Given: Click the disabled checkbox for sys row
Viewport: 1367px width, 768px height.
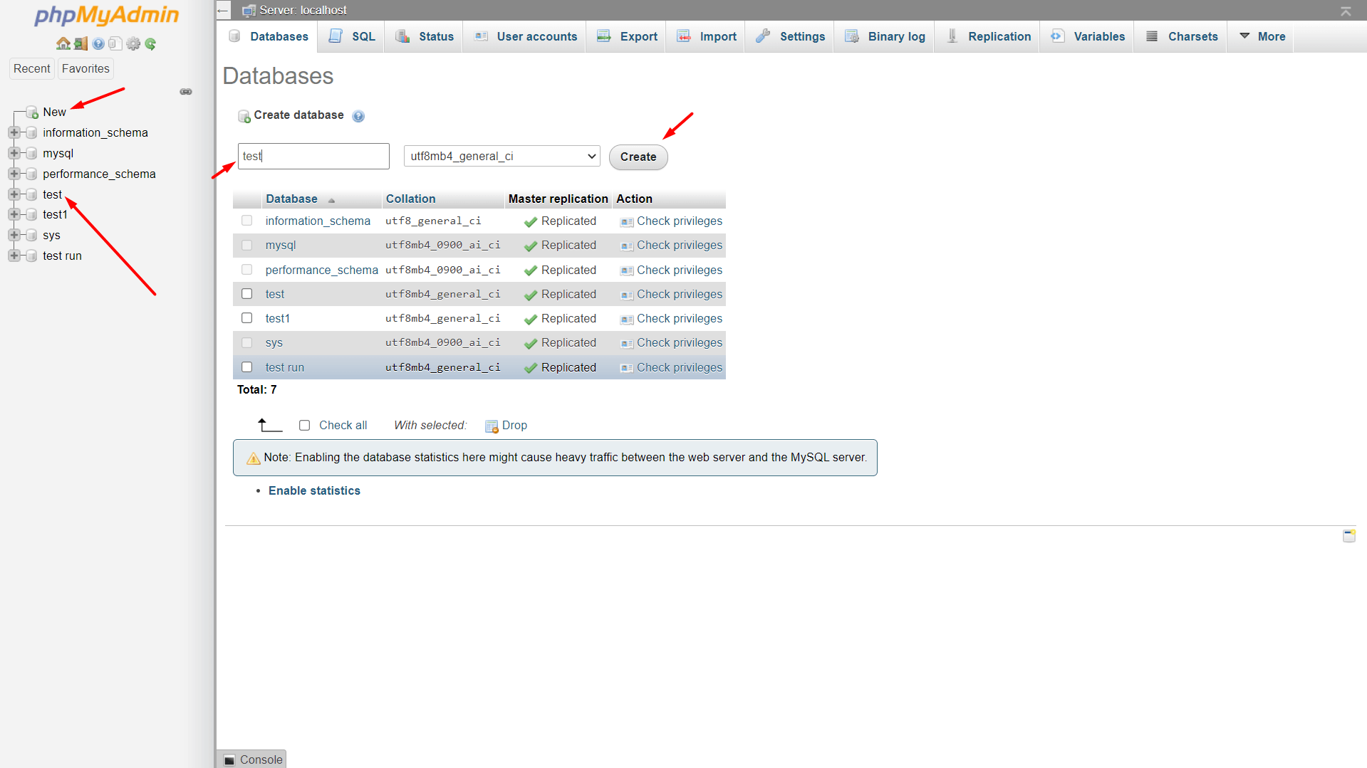Looking at the screenshot, I should (x=247, y=342).
